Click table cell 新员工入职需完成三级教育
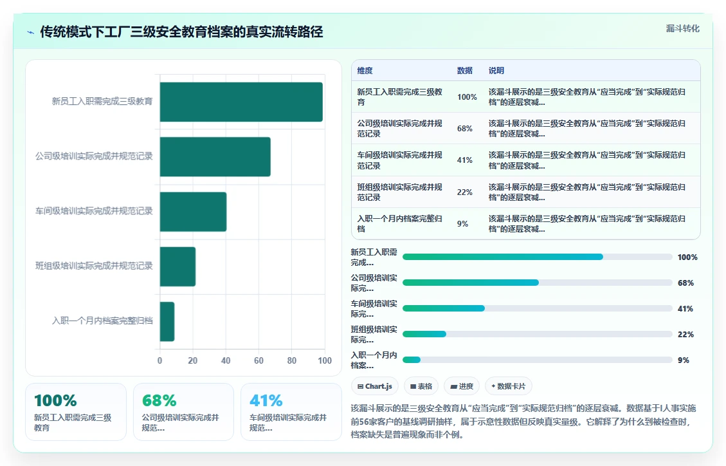The height and width of the screenshot is (466, 726). (x=400, y=97)
